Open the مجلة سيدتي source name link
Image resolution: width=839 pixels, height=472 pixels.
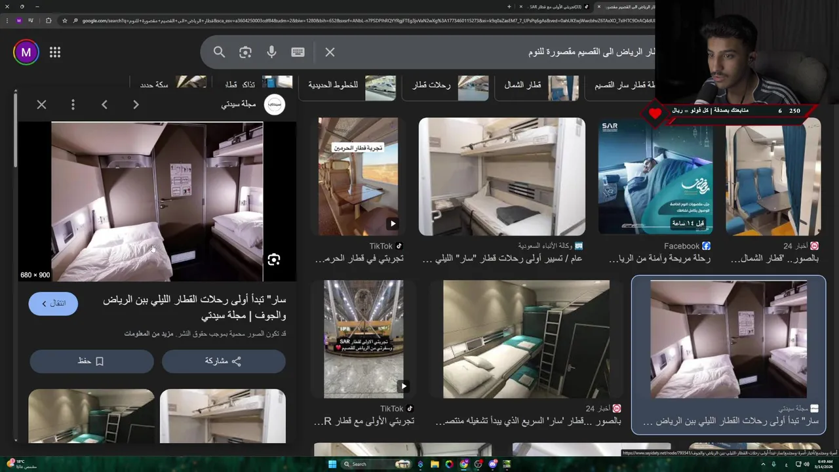(x=239, y=104)
